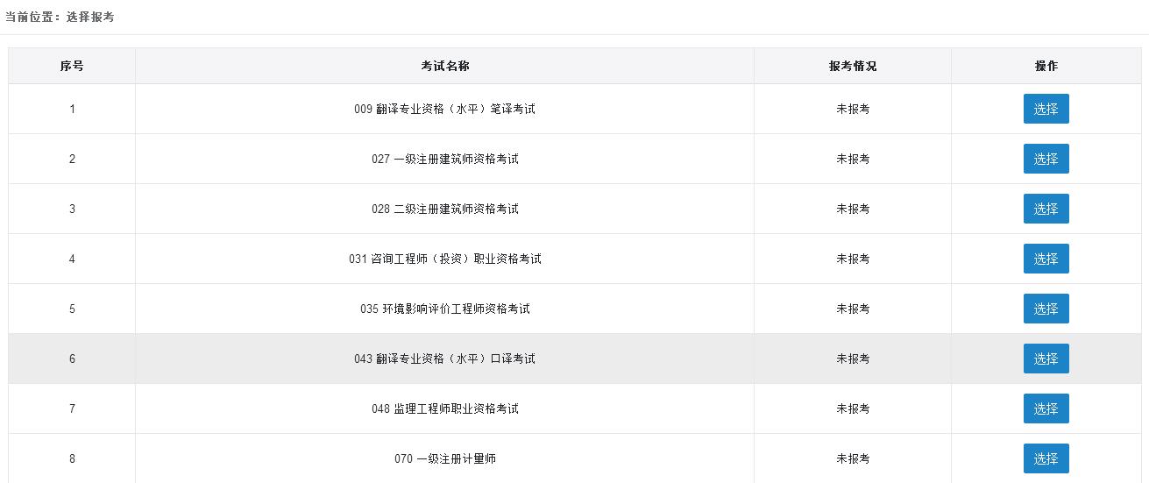Image resolution: width=1149 pixels, height=483 pixels.
Task: Click exam name 048 监理工程师职业资格考试
Action: click(x=444, y=408)
